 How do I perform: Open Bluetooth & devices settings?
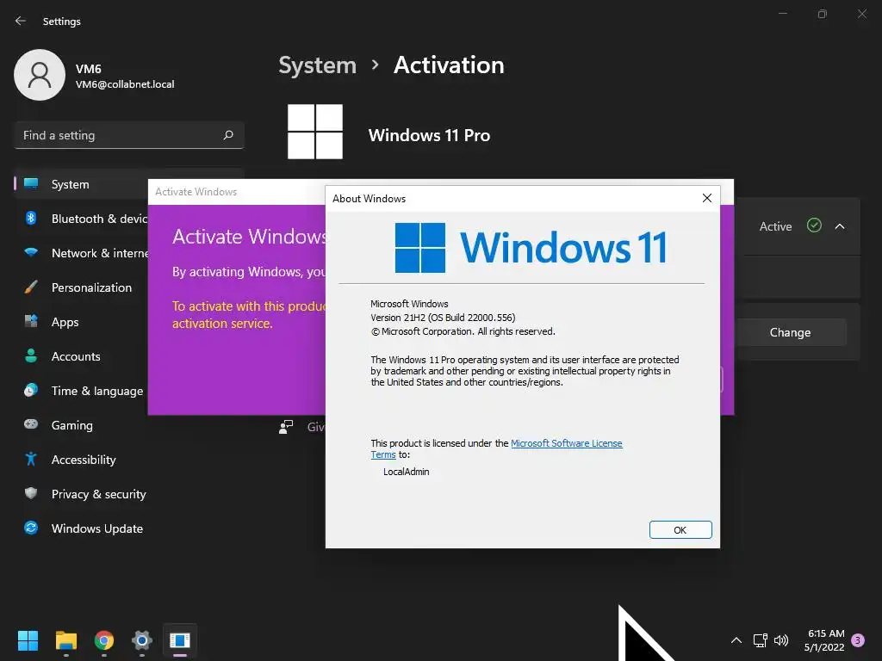point(82,219)
